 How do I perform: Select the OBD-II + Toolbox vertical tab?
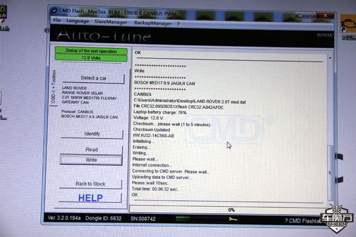click(53, 87)
